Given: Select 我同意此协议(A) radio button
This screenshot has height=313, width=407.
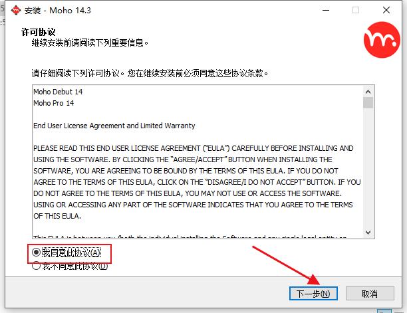Looking at the screenshot, I should pyautogui.click(x=36, y=252).
